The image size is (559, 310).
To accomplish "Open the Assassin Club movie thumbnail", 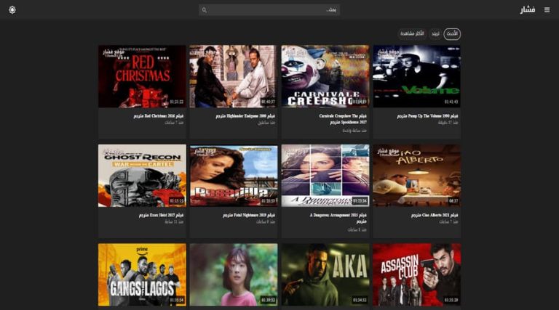I will (417, 274).
